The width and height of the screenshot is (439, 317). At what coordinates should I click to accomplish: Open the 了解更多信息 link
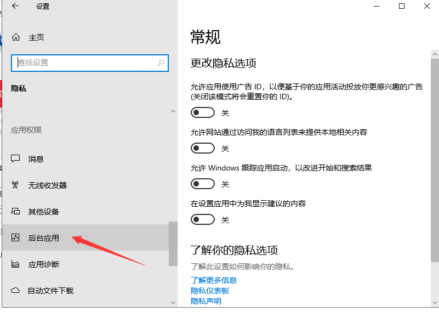pos(213,280)
